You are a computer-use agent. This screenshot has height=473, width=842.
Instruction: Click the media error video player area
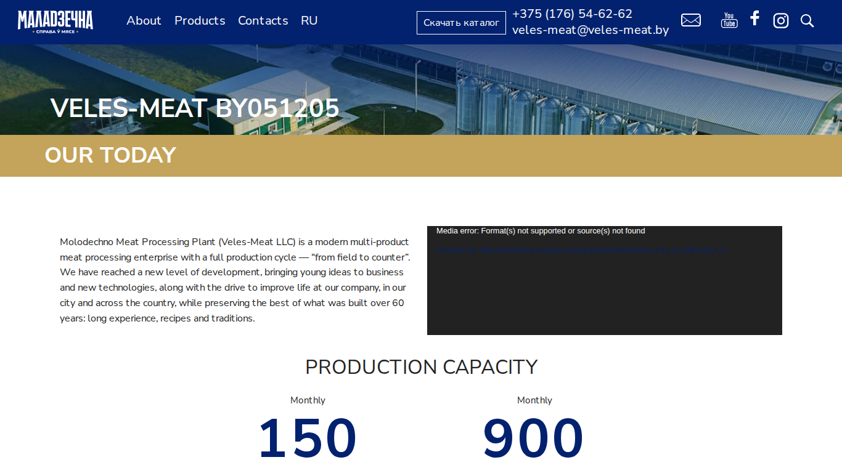point(605,280)
